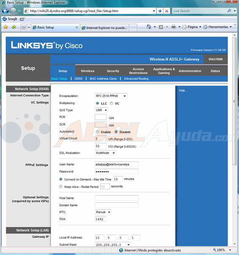
Task: Switch to the Administration tab
Action: 190,71
